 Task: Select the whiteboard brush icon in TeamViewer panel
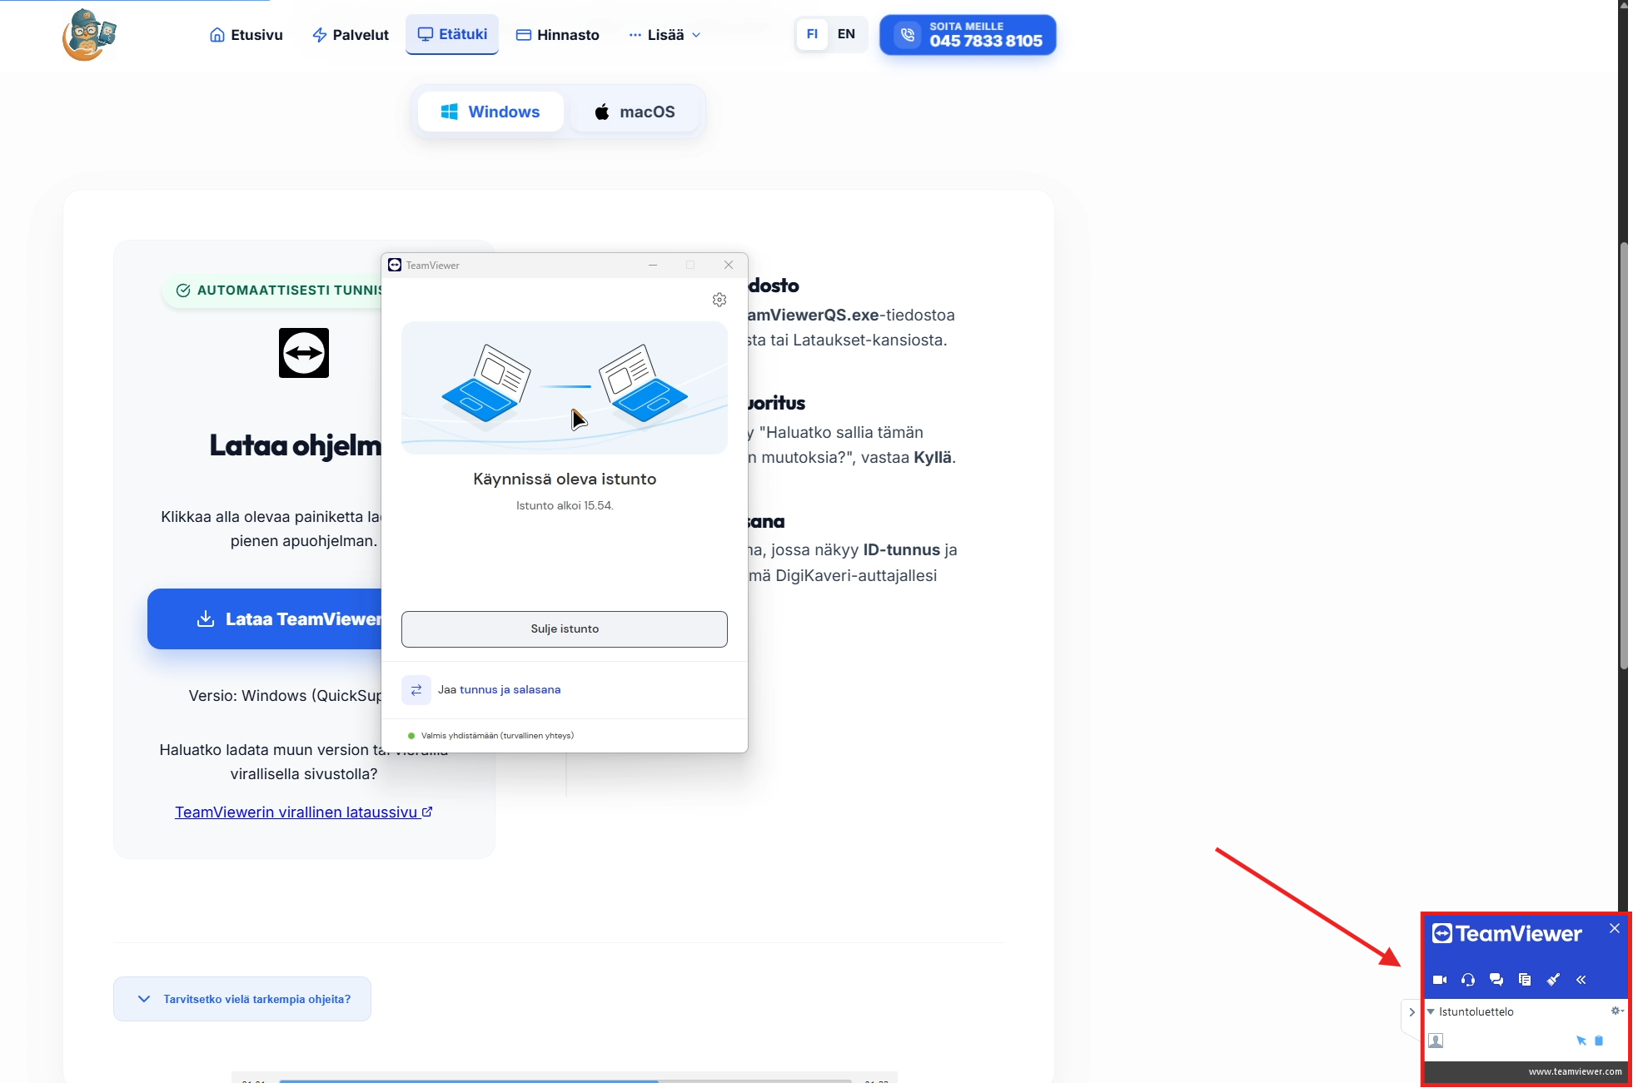click(1553, 980)
